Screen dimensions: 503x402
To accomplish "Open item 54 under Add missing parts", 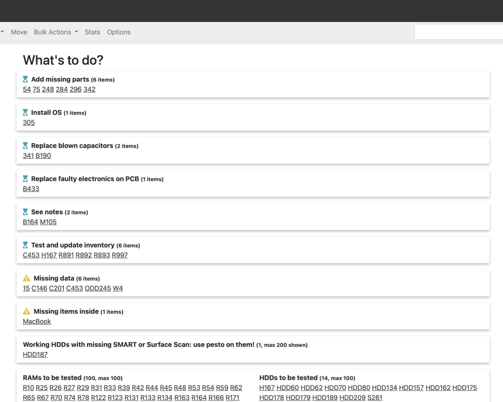I will click(x=27, y=89).
